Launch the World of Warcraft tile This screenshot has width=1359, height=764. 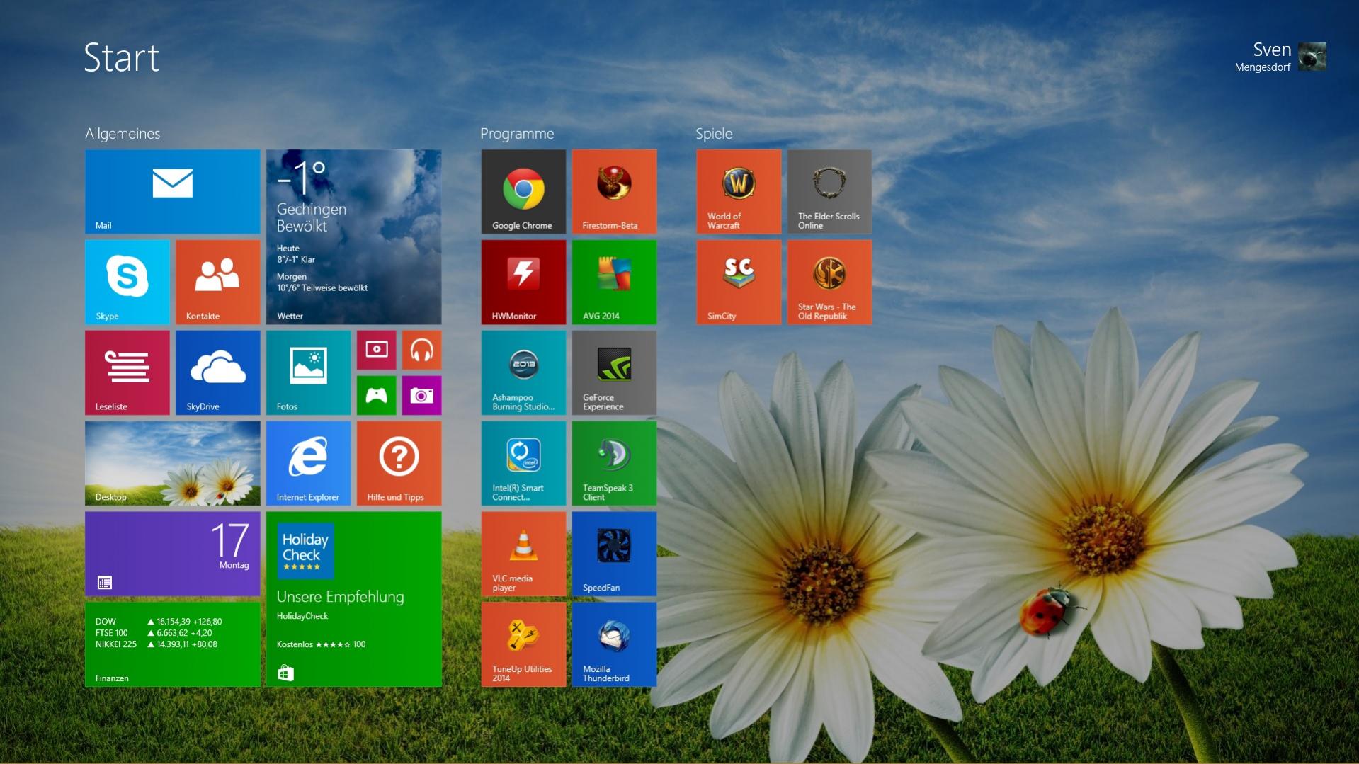[x=739, y=191]
